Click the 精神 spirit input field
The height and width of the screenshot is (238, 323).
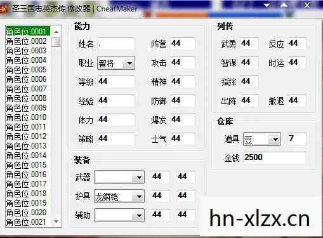183,82
